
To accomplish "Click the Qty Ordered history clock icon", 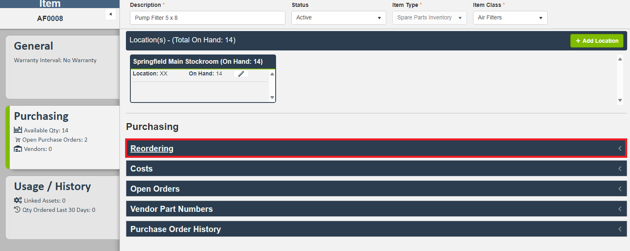I will (17, 210).
